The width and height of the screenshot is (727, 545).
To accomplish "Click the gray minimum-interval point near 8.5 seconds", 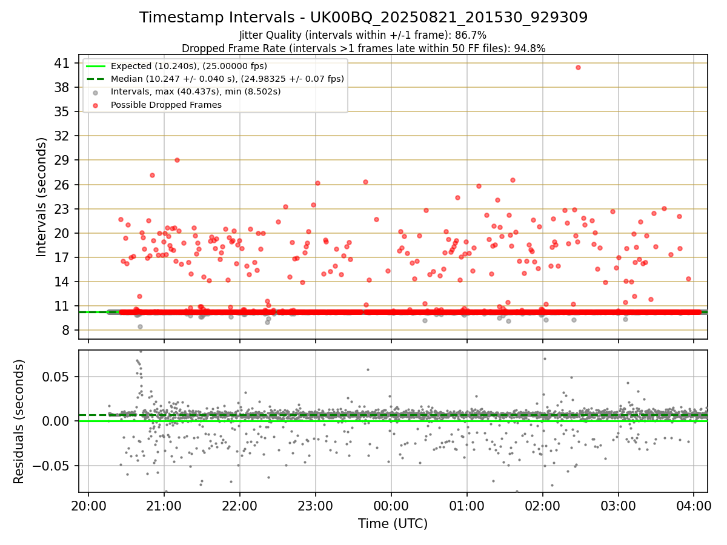I will (x=140, y=326).
